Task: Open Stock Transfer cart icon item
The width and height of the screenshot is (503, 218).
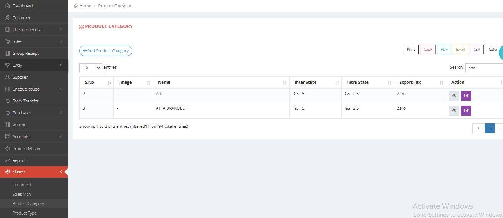Action: coord(25,101)
